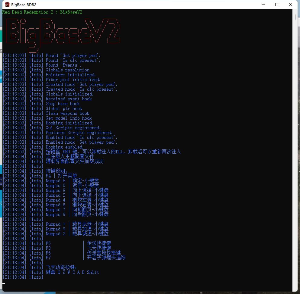This screenshot has height=294, width=300.
Task: Click the 'Received event hook' log line
Action: tap(47, 99)
